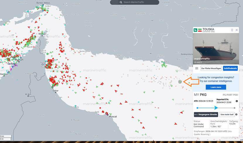Click the reception timestamp 2026-04-19 13:51 UTC
This screenshot has height=143, width=243.
click(x=216, y=131)
